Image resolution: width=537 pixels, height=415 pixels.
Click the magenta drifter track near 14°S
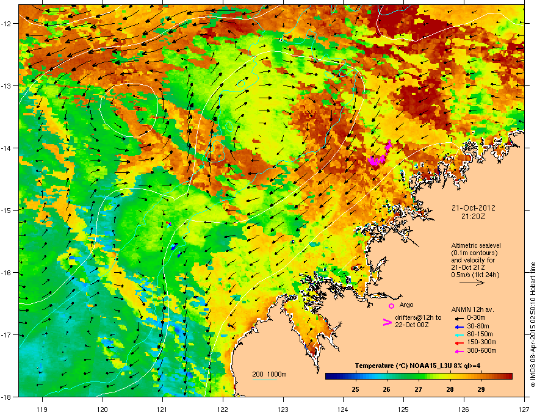coord(380,153)
